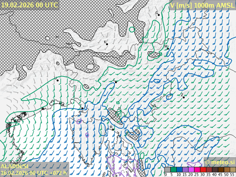236x177 pixels.
Task: Click the city marker labeled L
Action: (116, 82)
